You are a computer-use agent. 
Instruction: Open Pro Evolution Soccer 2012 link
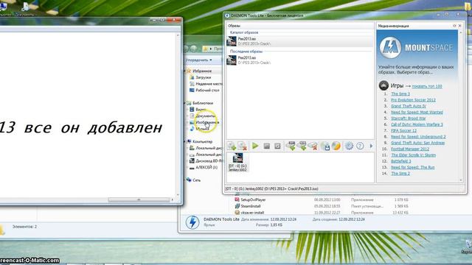[x=413, y=100]
